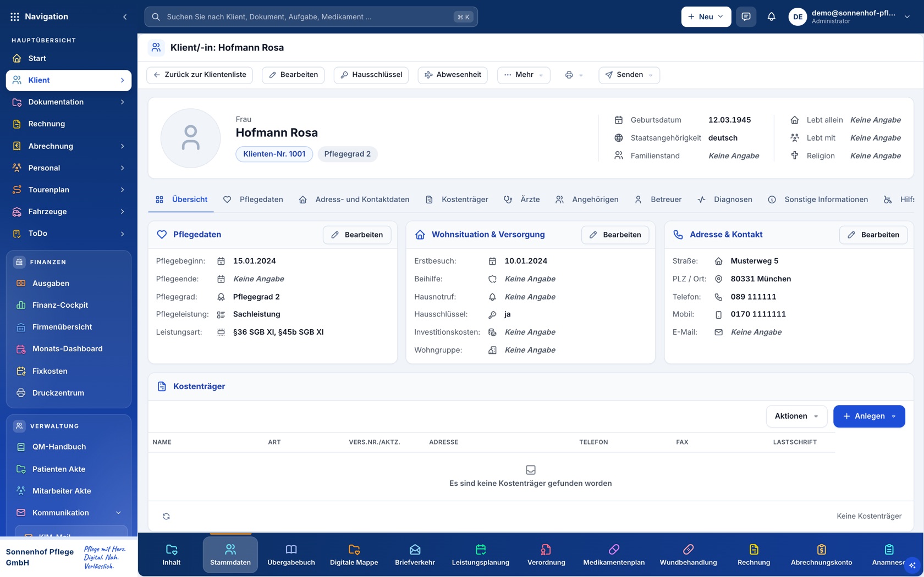The height and width of the screenshot is (577, 924).
Task: Open Digitale Mappe in bottom bar
Action: point(354,555)
